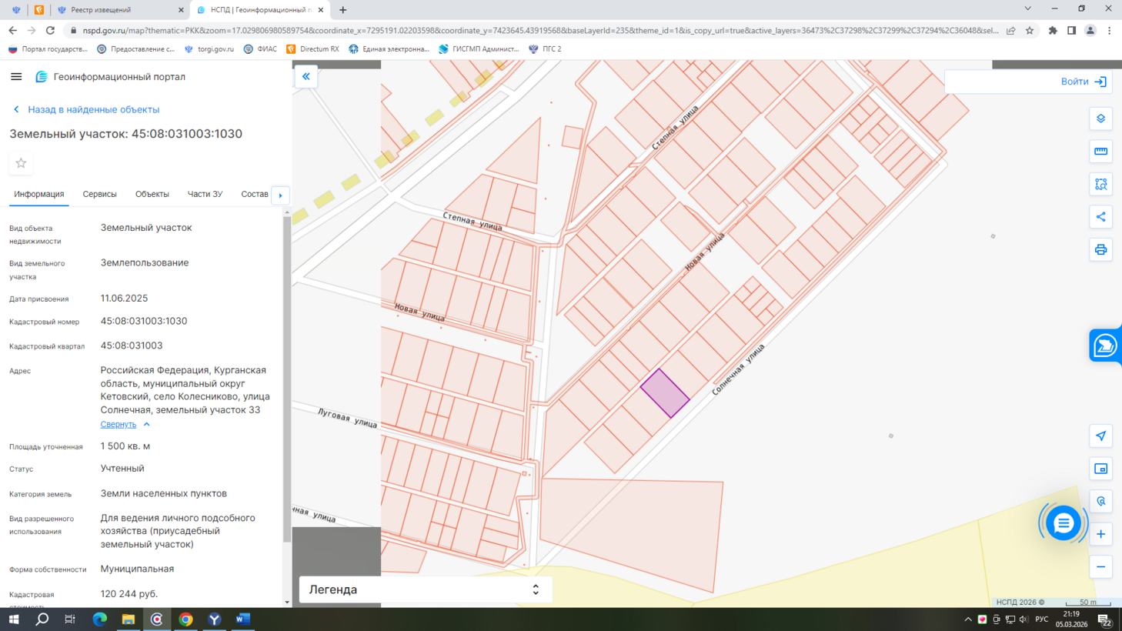Select the ruler measurement tool
The image size is (1122, 631).
coord(1100,152)
